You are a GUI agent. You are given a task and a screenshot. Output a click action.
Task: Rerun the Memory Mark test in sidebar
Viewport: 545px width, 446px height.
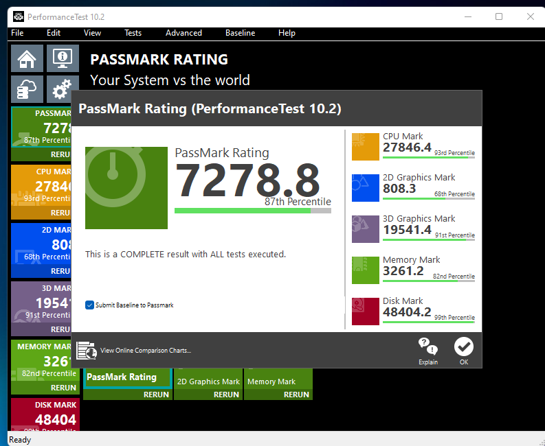click(x=45, y=388)
